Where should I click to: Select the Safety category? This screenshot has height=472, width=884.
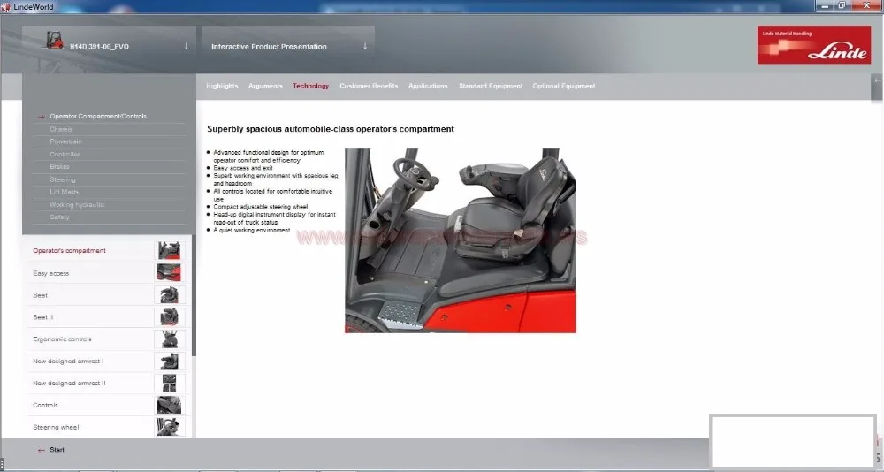[60, 217]
